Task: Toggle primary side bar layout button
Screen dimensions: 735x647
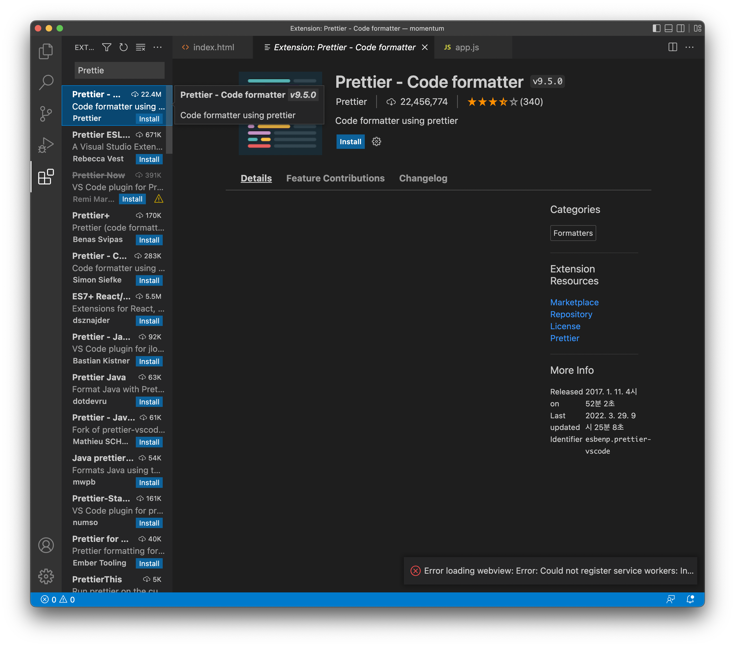Action: (656, 29)
